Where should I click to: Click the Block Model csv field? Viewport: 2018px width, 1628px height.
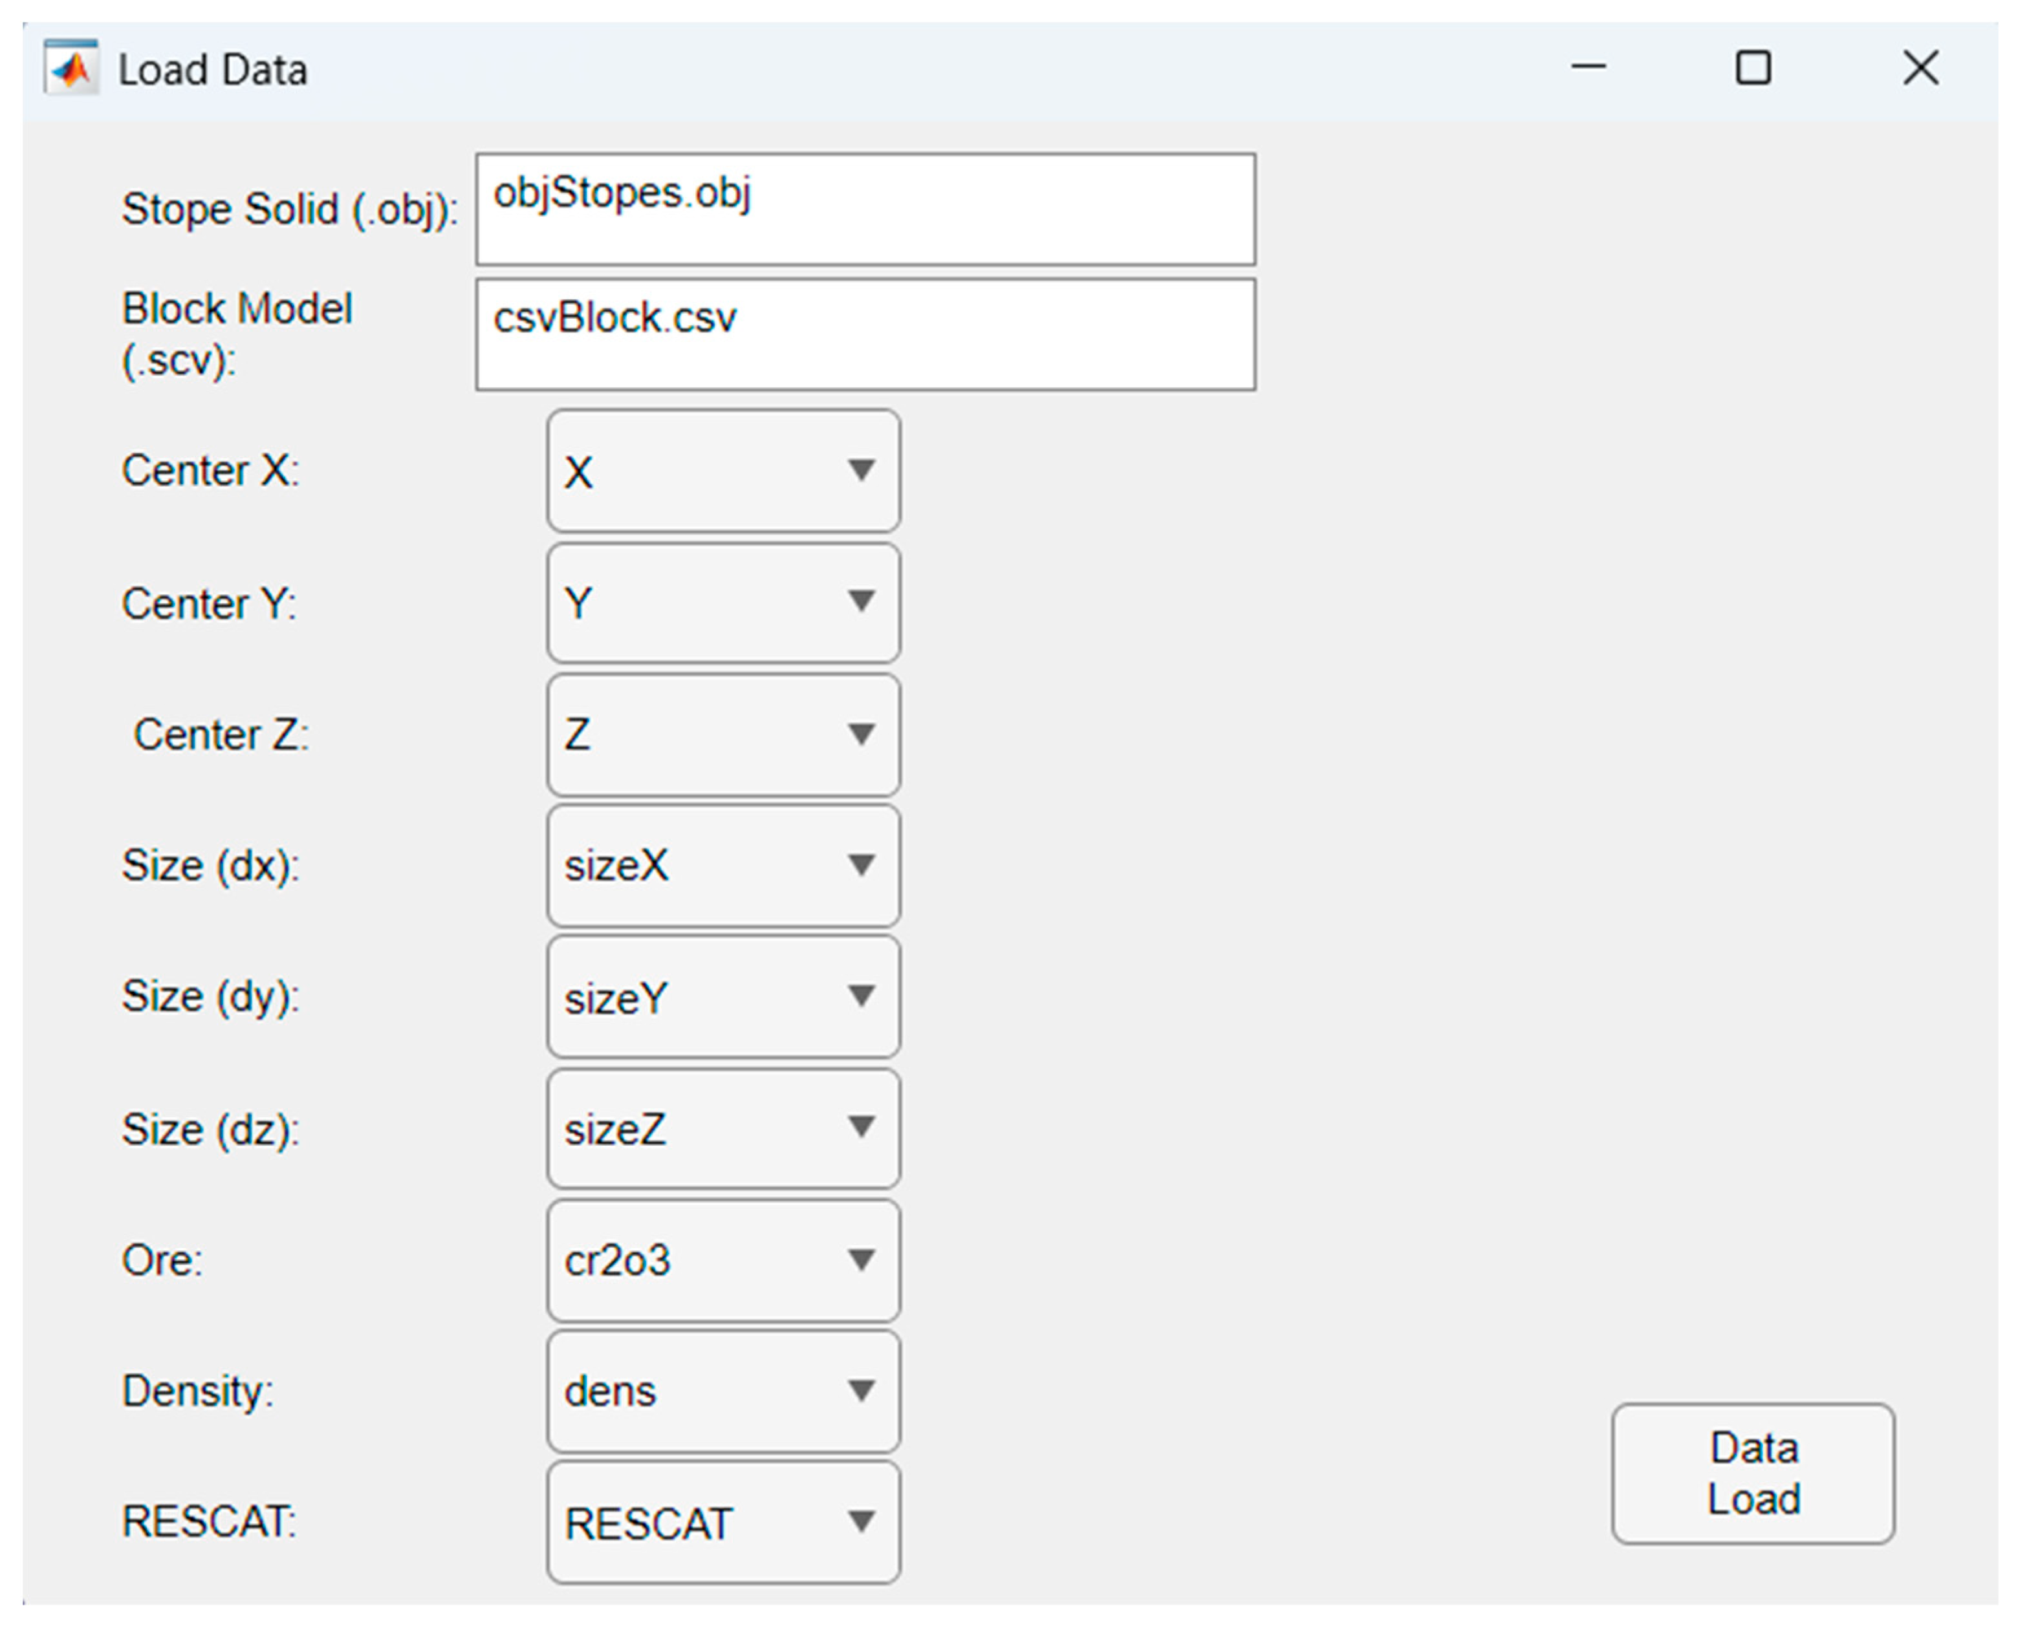click(865, 335)
